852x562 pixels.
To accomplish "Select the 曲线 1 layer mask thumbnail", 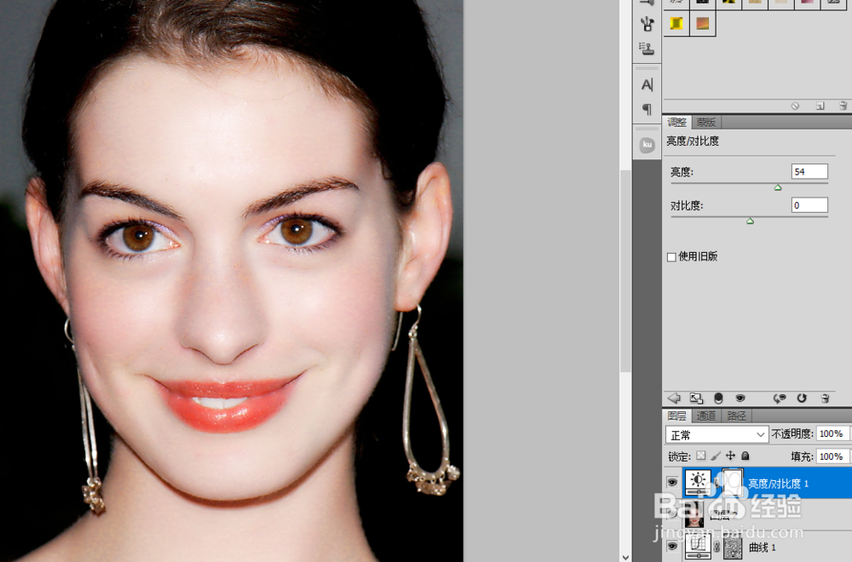I will [733, 547].
